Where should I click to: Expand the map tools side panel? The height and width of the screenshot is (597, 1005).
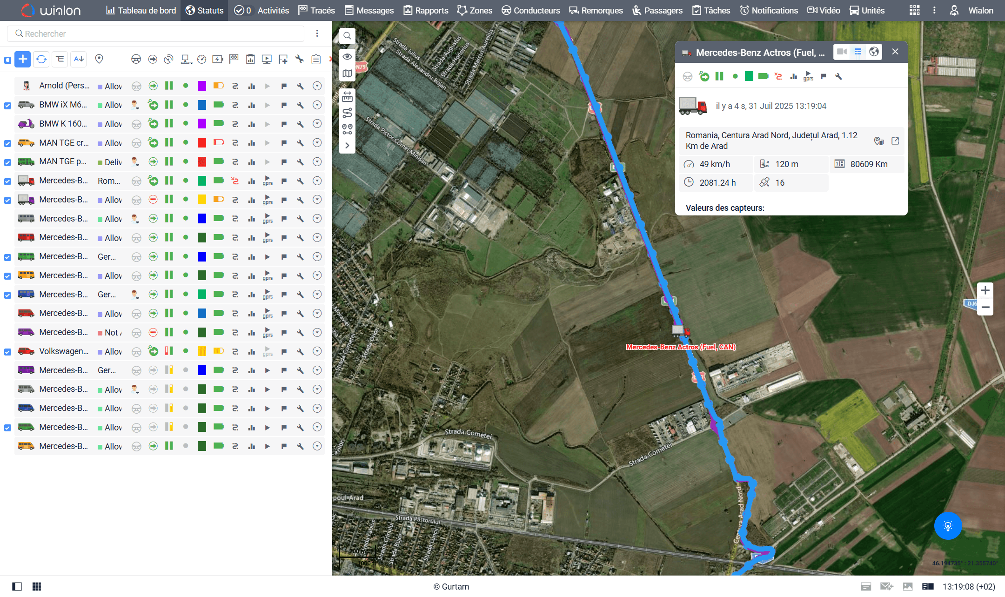click(347, 145)
